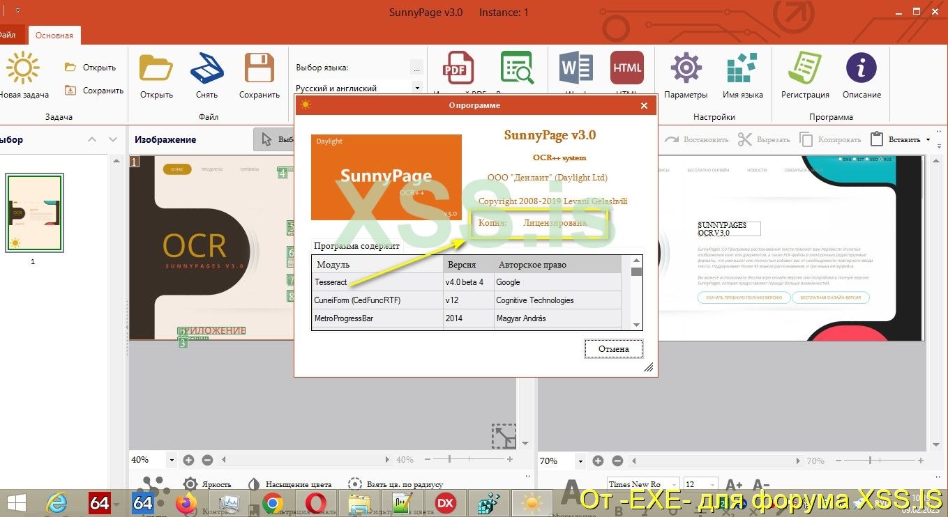948x517 pixels.
Task: Open the Регистрация icon
Action: coord(805,68)
